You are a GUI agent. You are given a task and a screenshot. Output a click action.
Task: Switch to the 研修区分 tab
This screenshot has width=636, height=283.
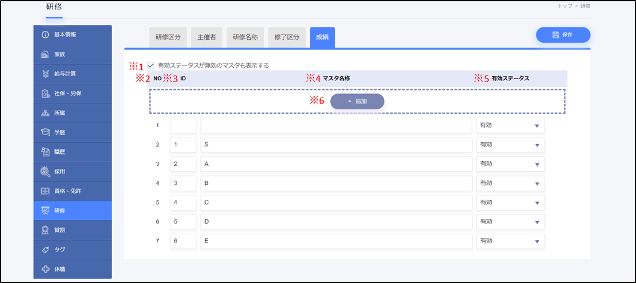(x=167, y=37)
